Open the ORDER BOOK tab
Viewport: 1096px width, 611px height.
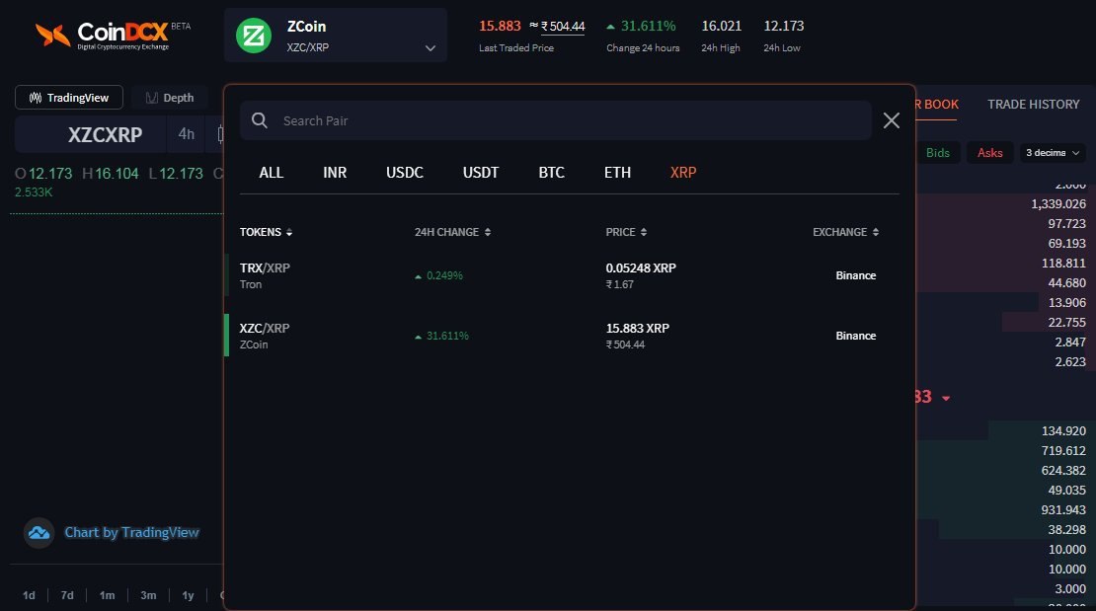(x=937, y=105)
